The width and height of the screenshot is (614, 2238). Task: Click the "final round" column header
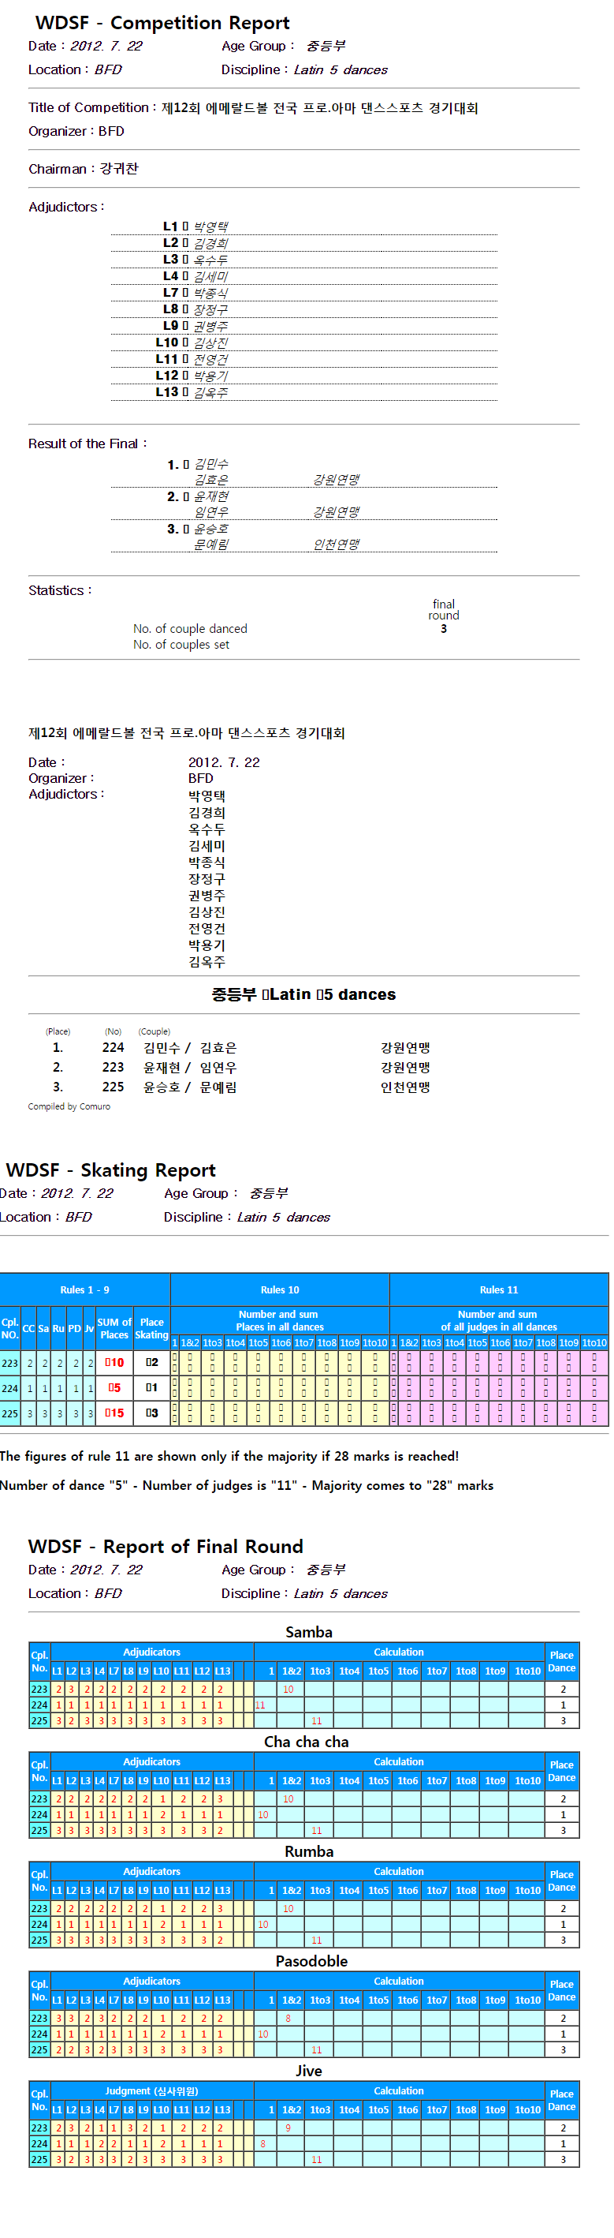pos(444,609)
